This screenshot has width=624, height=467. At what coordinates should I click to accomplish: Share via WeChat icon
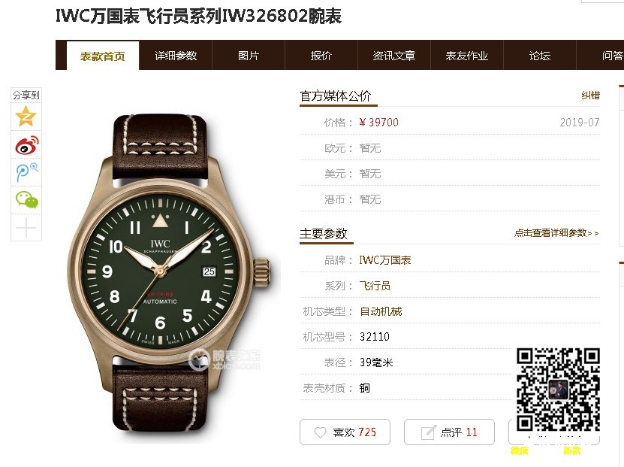click(x=27, y=199)
